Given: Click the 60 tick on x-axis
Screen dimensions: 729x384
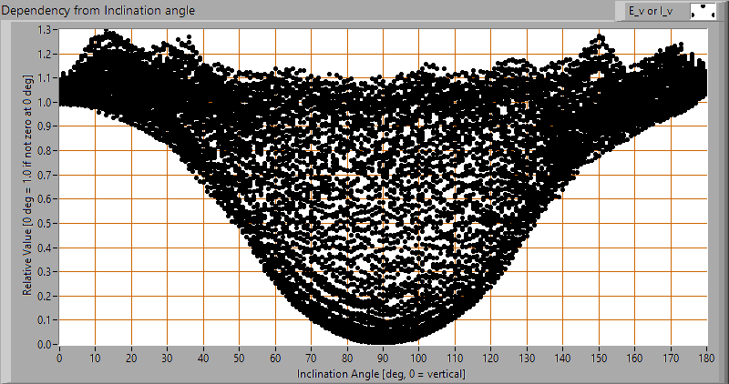Looking at the screenshot, I should pos(275,358).
